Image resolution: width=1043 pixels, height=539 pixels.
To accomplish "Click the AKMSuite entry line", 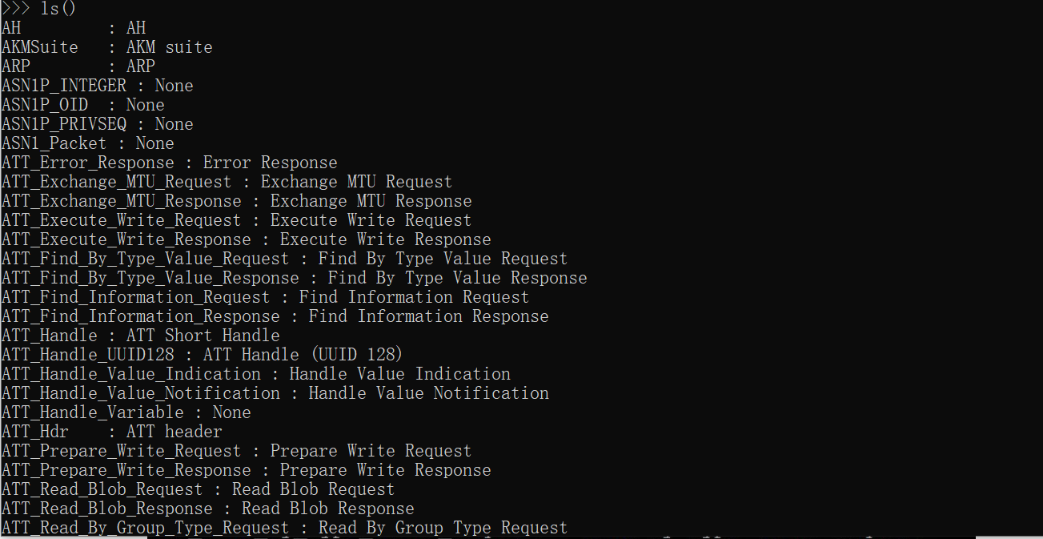I will click(107, 47).
